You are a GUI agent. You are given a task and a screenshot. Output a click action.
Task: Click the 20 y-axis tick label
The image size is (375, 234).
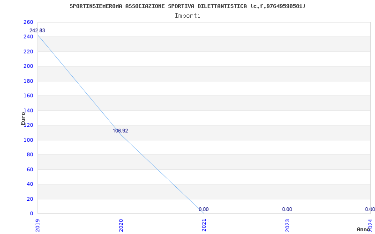(30, 199)
